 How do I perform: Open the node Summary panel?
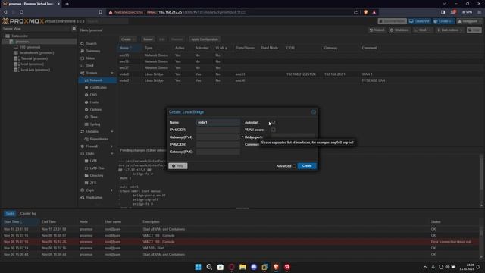click(x=92, y=51)
